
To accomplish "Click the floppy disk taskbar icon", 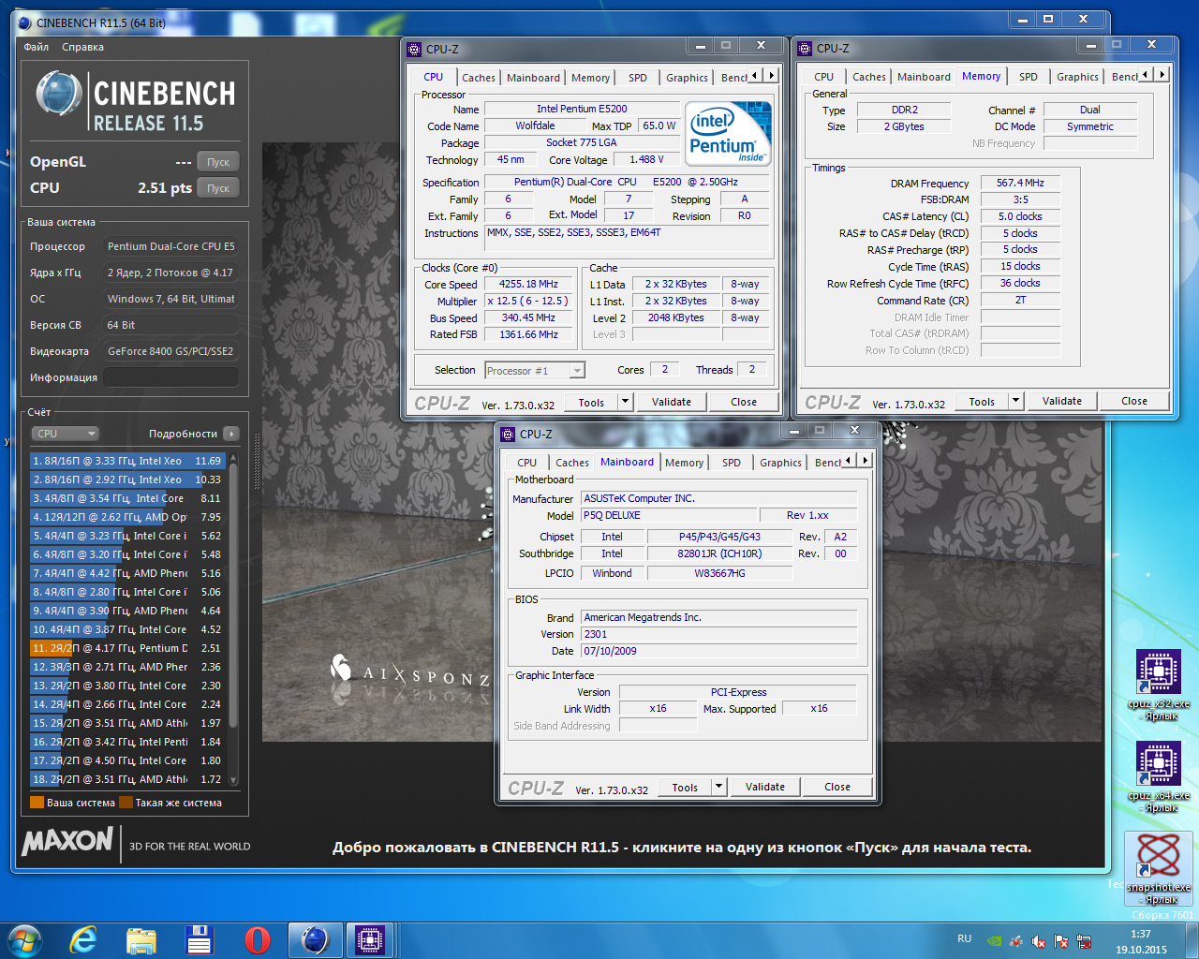I will (199, 939).
